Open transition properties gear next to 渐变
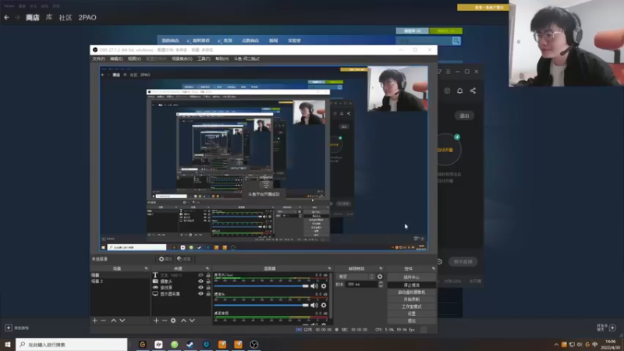This screenshot has height=351, width=624. pos(380,277)
